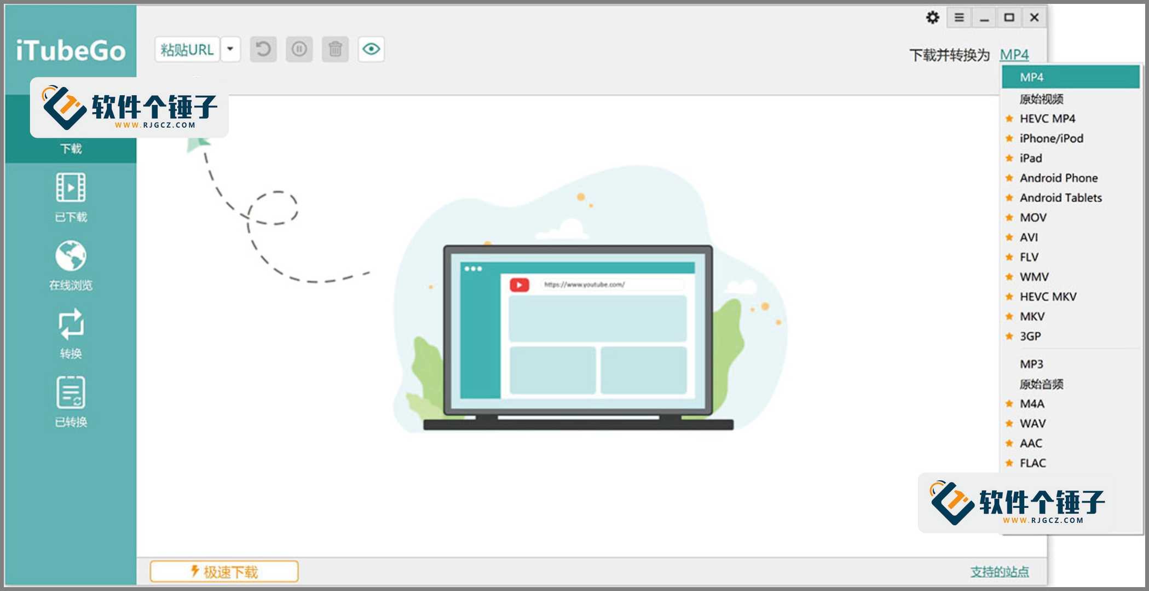Expand the 粘贴URL dropdown arrow
1149x591 pixels.
230,50
